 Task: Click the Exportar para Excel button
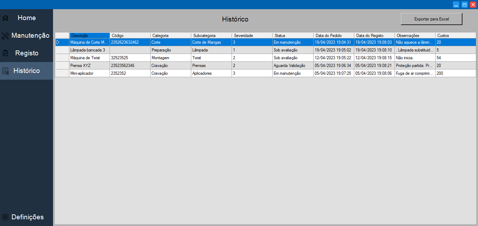click(431, 19)
